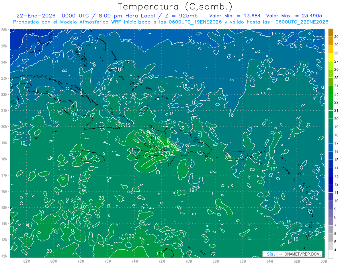The width and height of the screenshot is (344, 265).
Task: Select the yellow color band between 27 and 28
Action: tap(331, 57)
